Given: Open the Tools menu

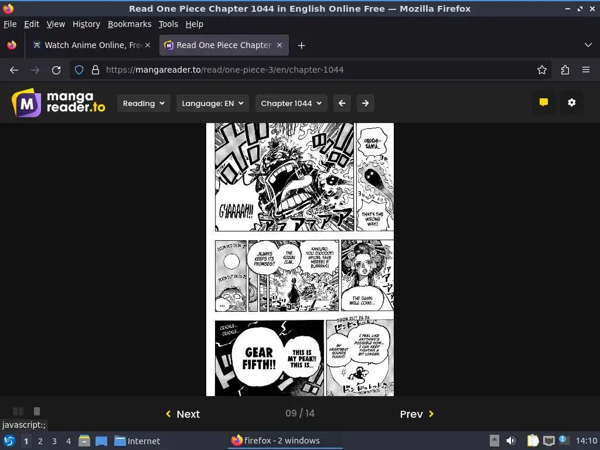Looking at the screenshot, I should point(168,24).
